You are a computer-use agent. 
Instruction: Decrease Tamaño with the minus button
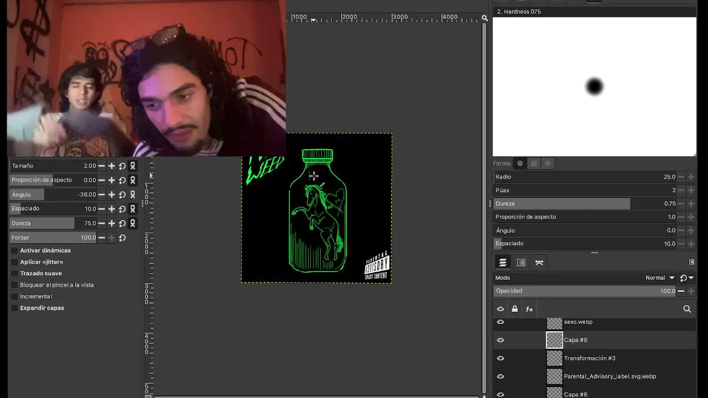pyautogui.click(x=101, y=166)
